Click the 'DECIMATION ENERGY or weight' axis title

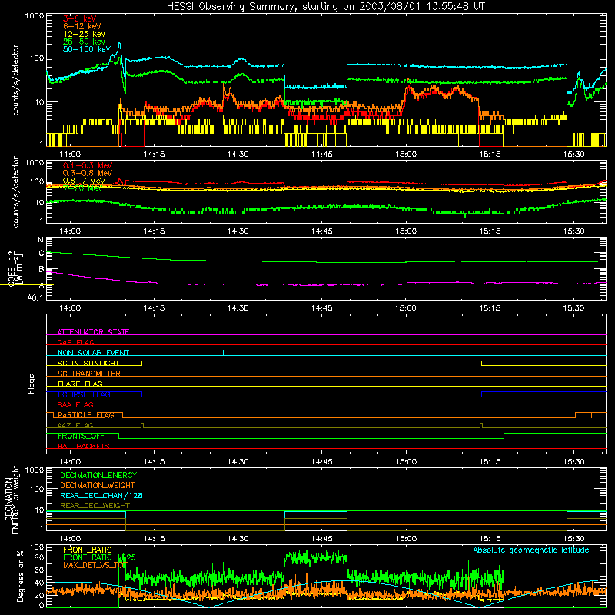(x=12, y=499)
